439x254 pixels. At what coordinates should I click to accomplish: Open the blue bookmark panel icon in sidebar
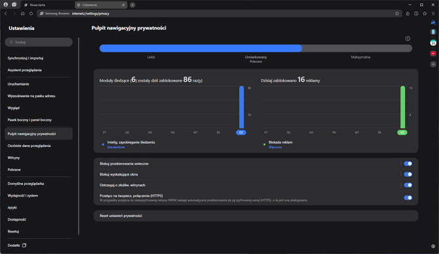[x=433, y=32]
